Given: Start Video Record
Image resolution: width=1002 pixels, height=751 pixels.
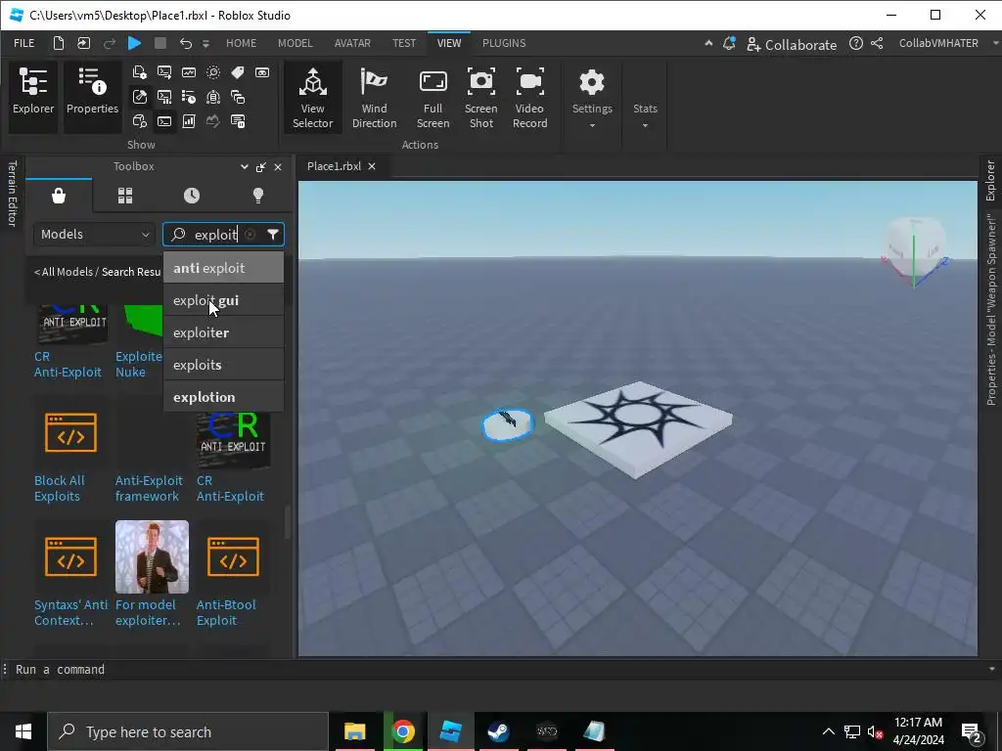Looking at the screenshot, I should tap(529, 97).
